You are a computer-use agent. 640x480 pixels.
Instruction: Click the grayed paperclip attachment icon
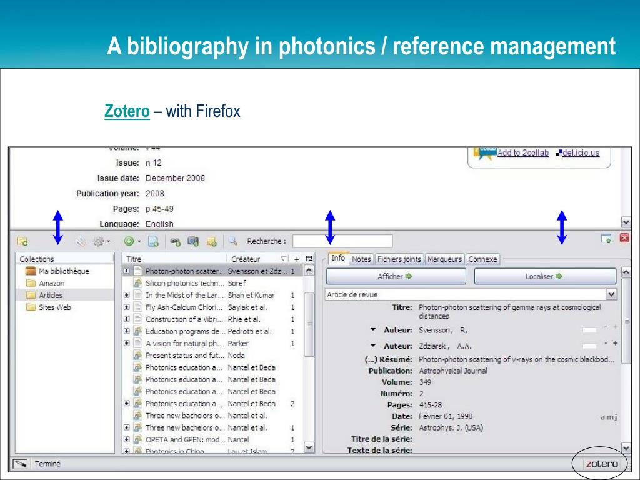[x=81, y=241]
